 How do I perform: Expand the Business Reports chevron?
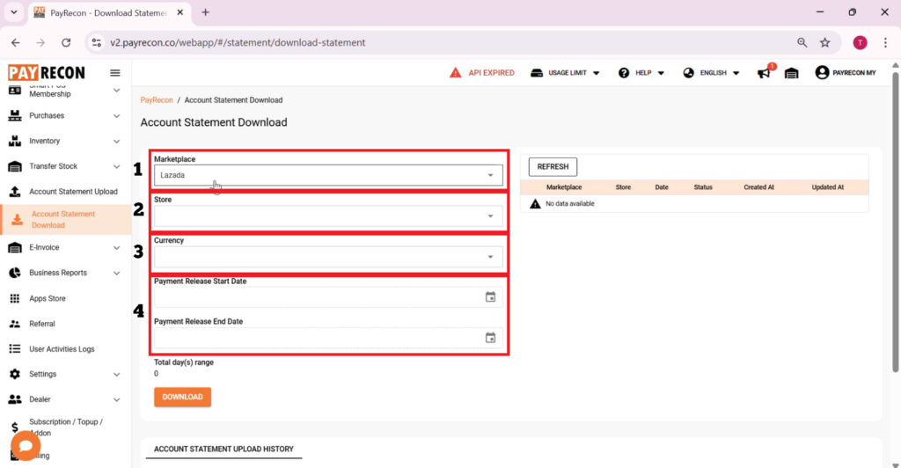117,274
